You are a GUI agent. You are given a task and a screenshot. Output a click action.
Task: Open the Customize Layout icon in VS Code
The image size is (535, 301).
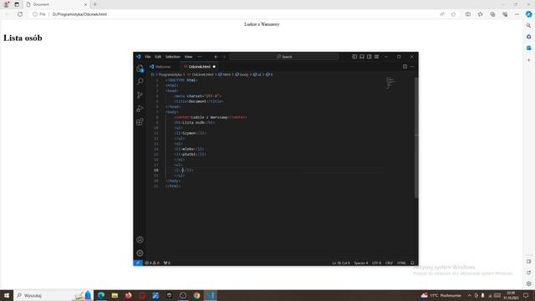coord(377,57)
